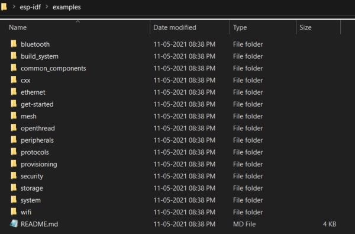Image resolution: width=355 pixels, height=234 pixels.
Task: Click the bluetooth folder icon
Action: coord(14,44)
